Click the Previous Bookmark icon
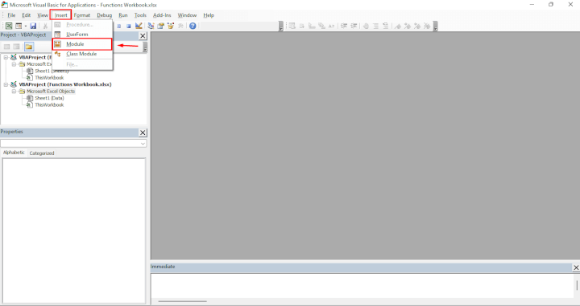The height and width of the screenshot is (306, 580). 417,26
